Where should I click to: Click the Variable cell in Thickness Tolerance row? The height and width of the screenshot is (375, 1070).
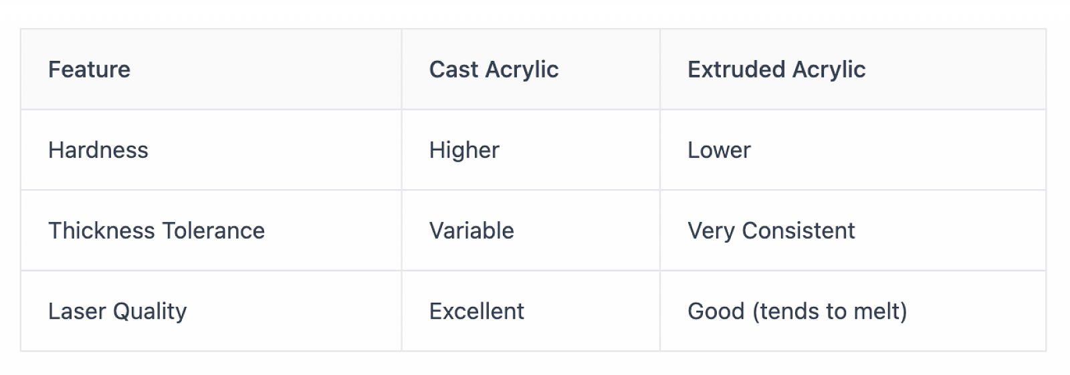coord(530,231)
